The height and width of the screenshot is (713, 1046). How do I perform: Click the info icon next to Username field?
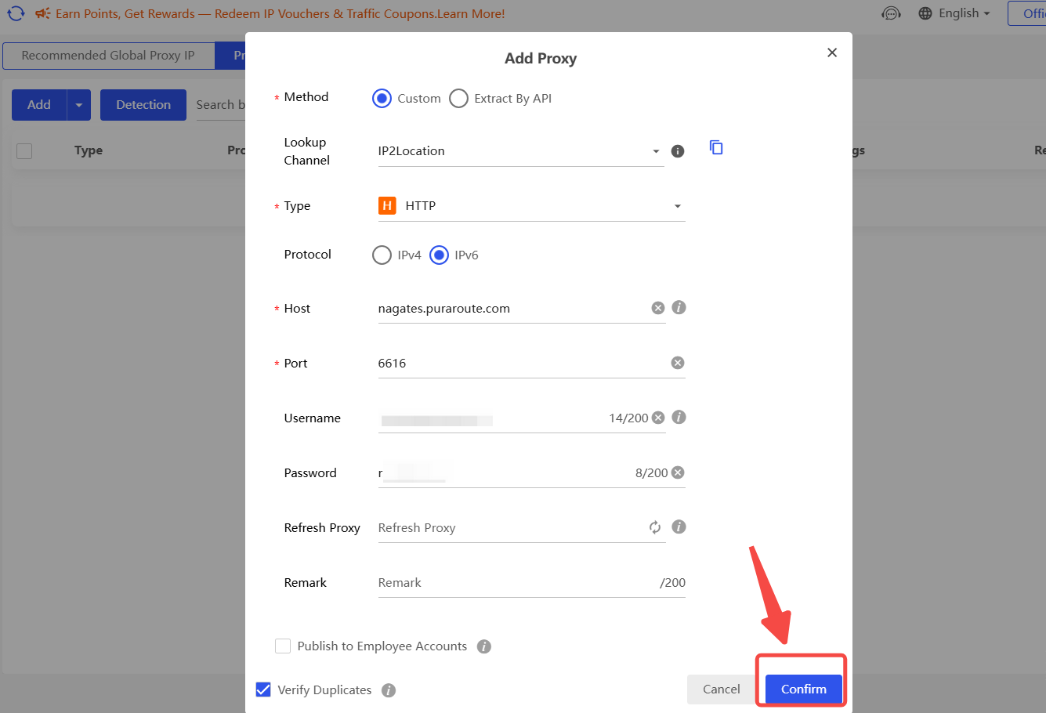[x=679, y=417]
